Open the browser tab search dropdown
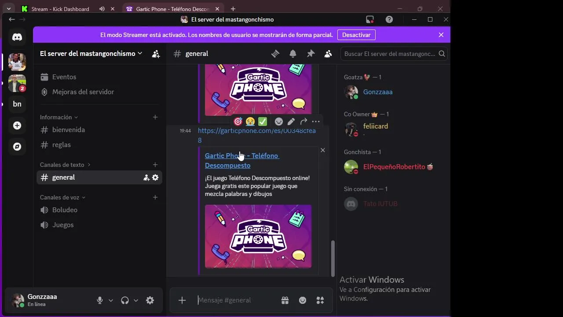 (x=8, y=9)
